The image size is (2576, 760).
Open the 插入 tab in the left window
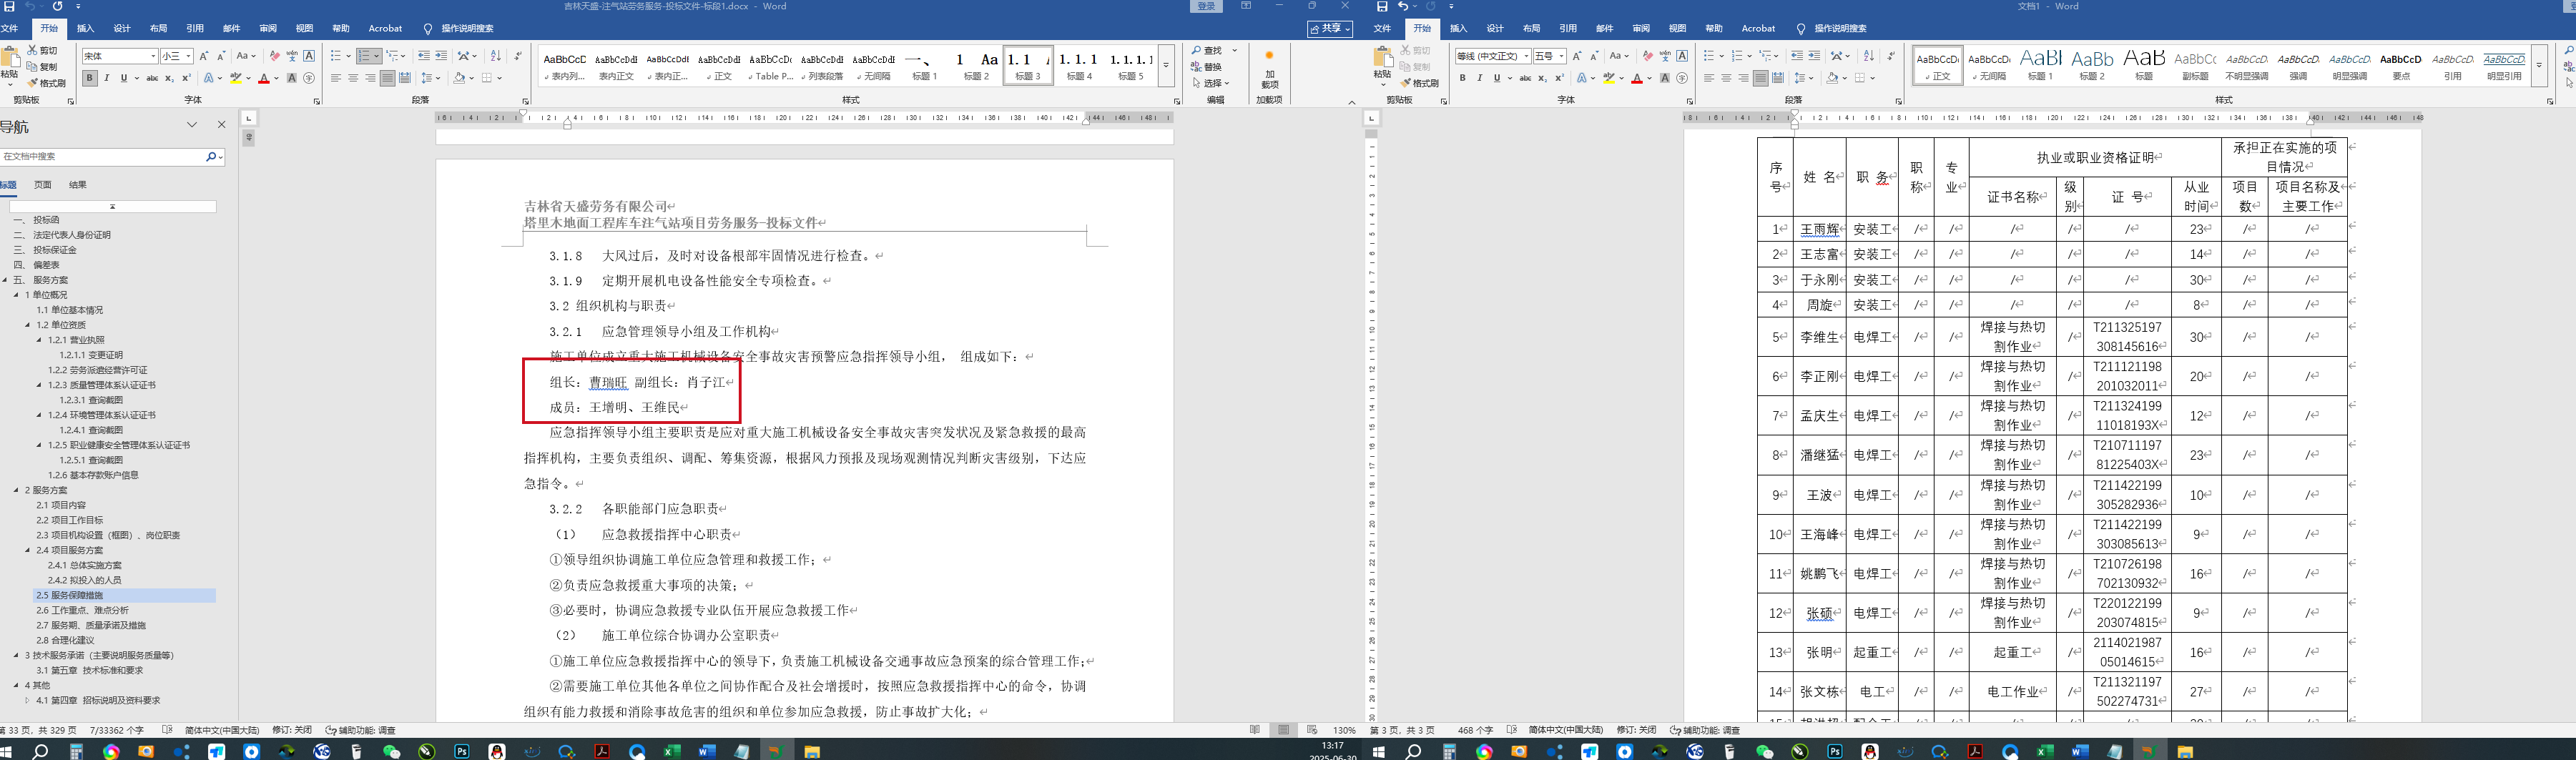coord(86,28)
